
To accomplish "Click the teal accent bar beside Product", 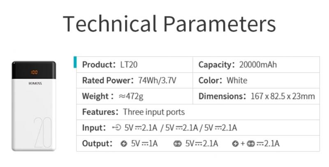I will [75, 62].
